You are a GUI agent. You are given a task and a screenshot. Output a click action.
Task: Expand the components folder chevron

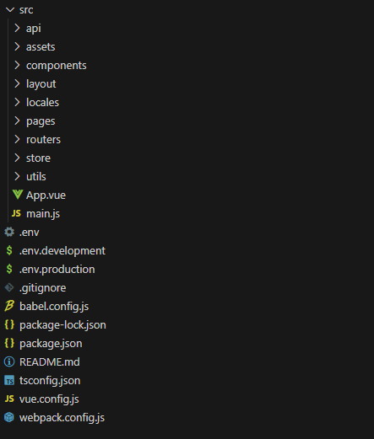17,65
